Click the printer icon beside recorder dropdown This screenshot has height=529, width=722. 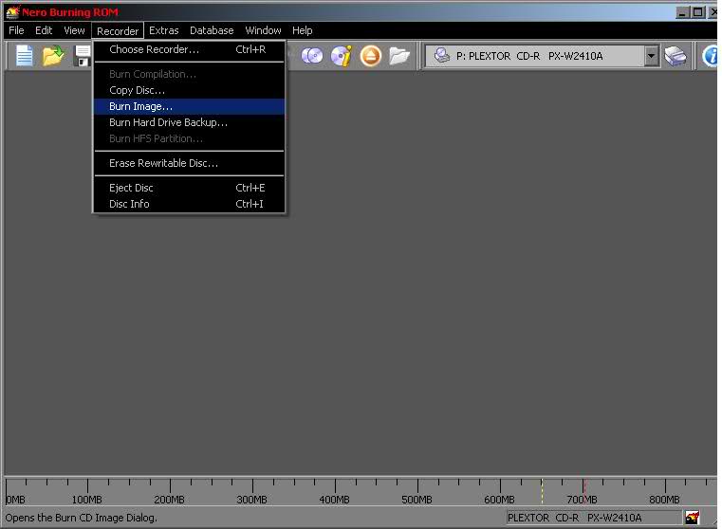pos(676,56)
